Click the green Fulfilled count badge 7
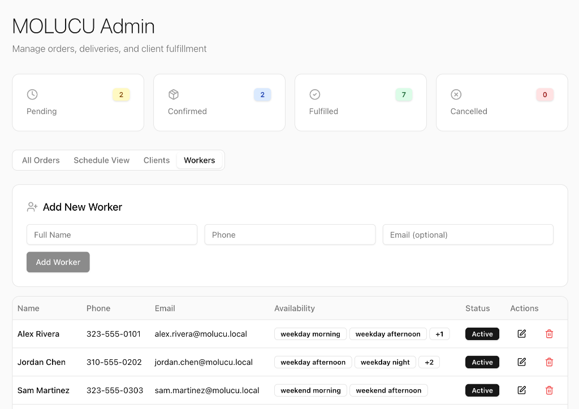 tap(404, 95)
